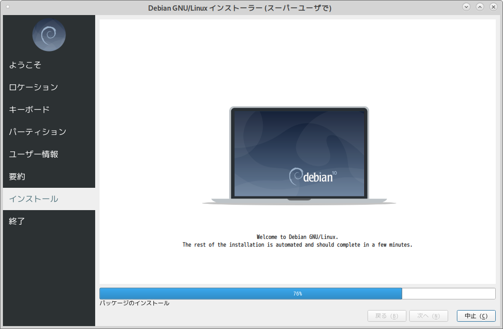This screenshot has height=329, width=503.
Task: Close the installer window with the X
Action: [493, 7]
